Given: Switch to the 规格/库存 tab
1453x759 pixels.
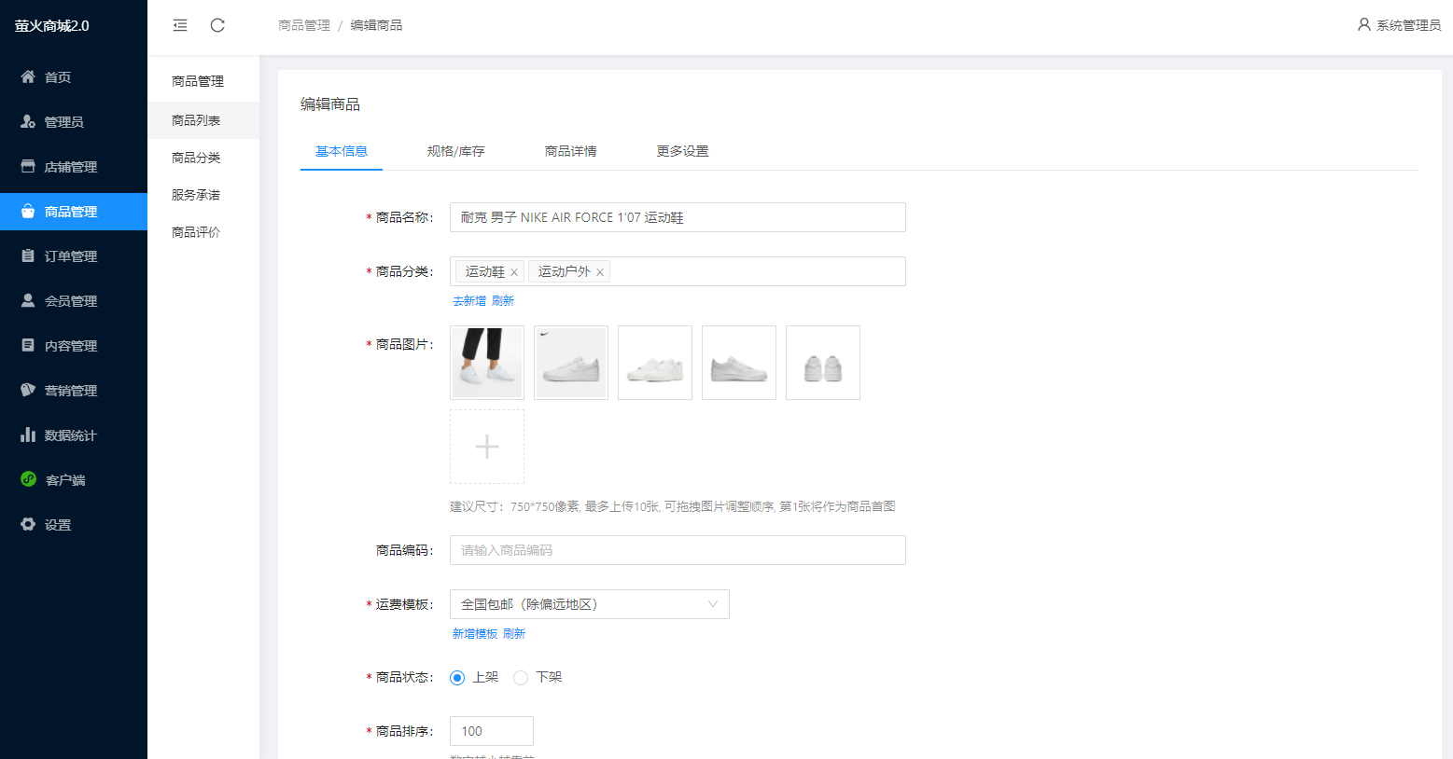Looking at the screenshot, I should click(455, 151).
